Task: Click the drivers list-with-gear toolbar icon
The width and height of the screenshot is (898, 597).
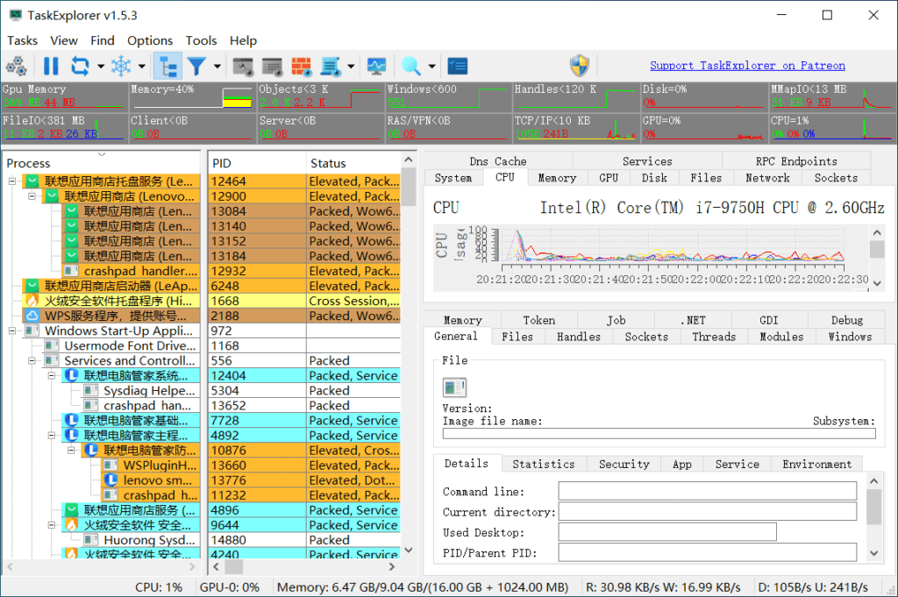Action: coord(272,67)
